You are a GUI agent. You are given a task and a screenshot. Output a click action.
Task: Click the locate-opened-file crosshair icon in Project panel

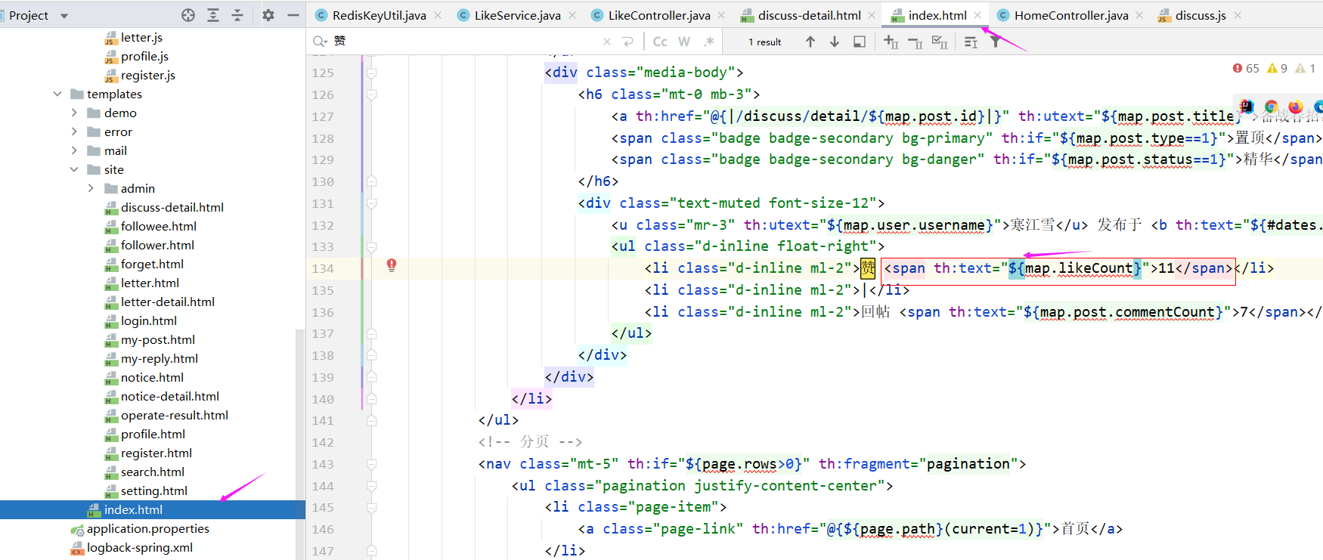point(188,15)
